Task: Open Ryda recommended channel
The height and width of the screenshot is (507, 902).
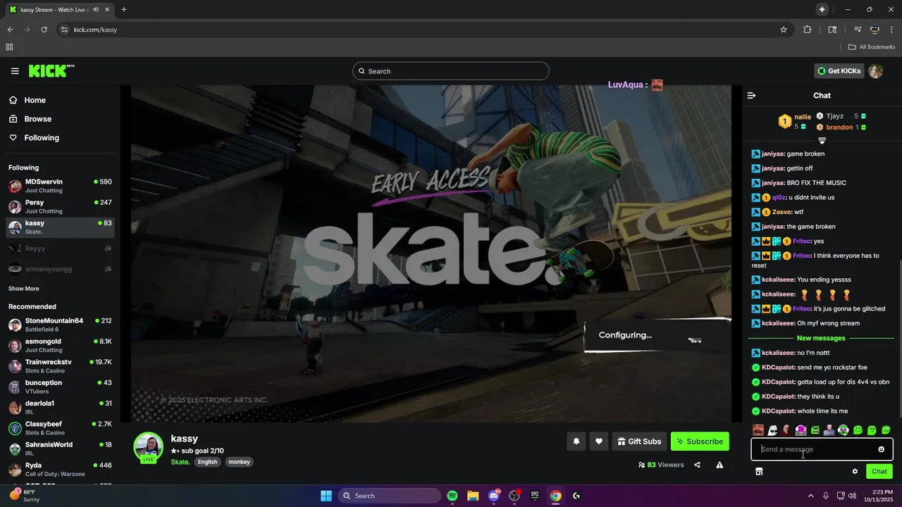Action: tap(60, 469)
